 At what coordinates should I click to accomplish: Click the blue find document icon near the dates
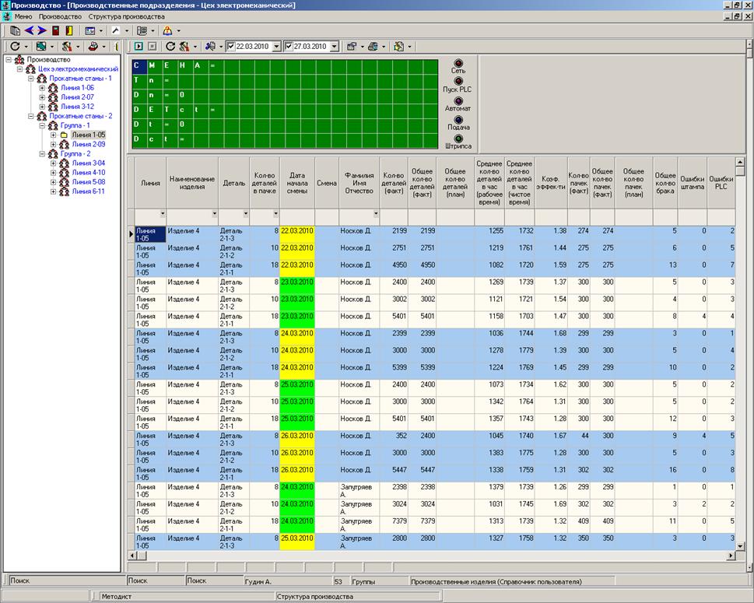[210, 46]
